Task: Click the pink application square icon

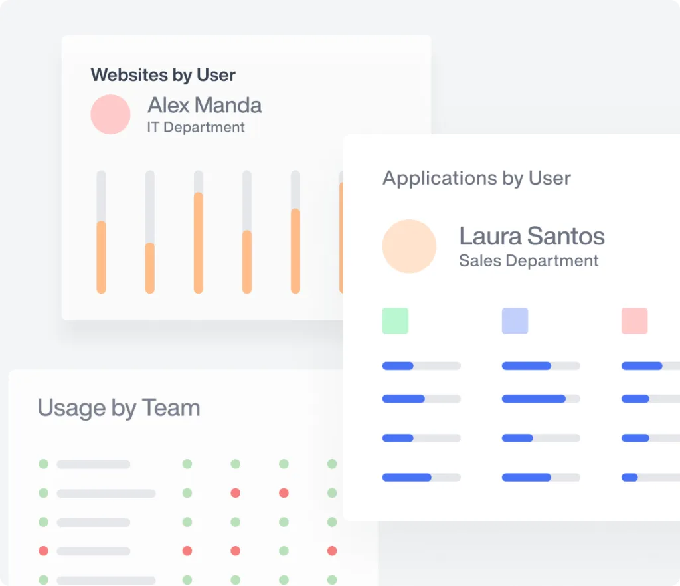Action: click(x=634, y=320)
